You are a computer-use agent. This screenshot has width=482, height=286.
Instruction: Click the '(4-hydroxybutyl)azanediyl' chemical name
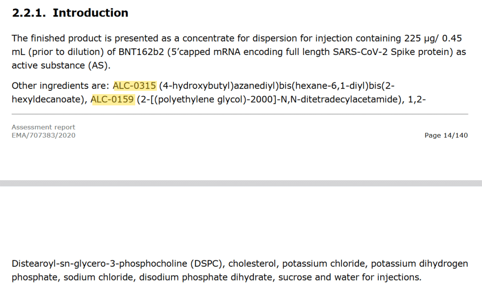pyautogui.click(x=219, y=86)
